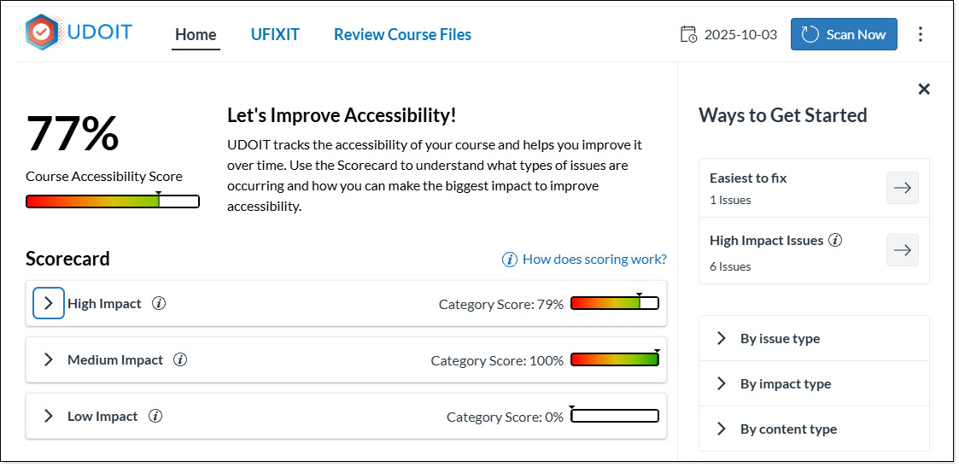Screen dimensions: 959x467
Task: Click the arrow button for High Impact Issues
Action: [x=902, y=250]
